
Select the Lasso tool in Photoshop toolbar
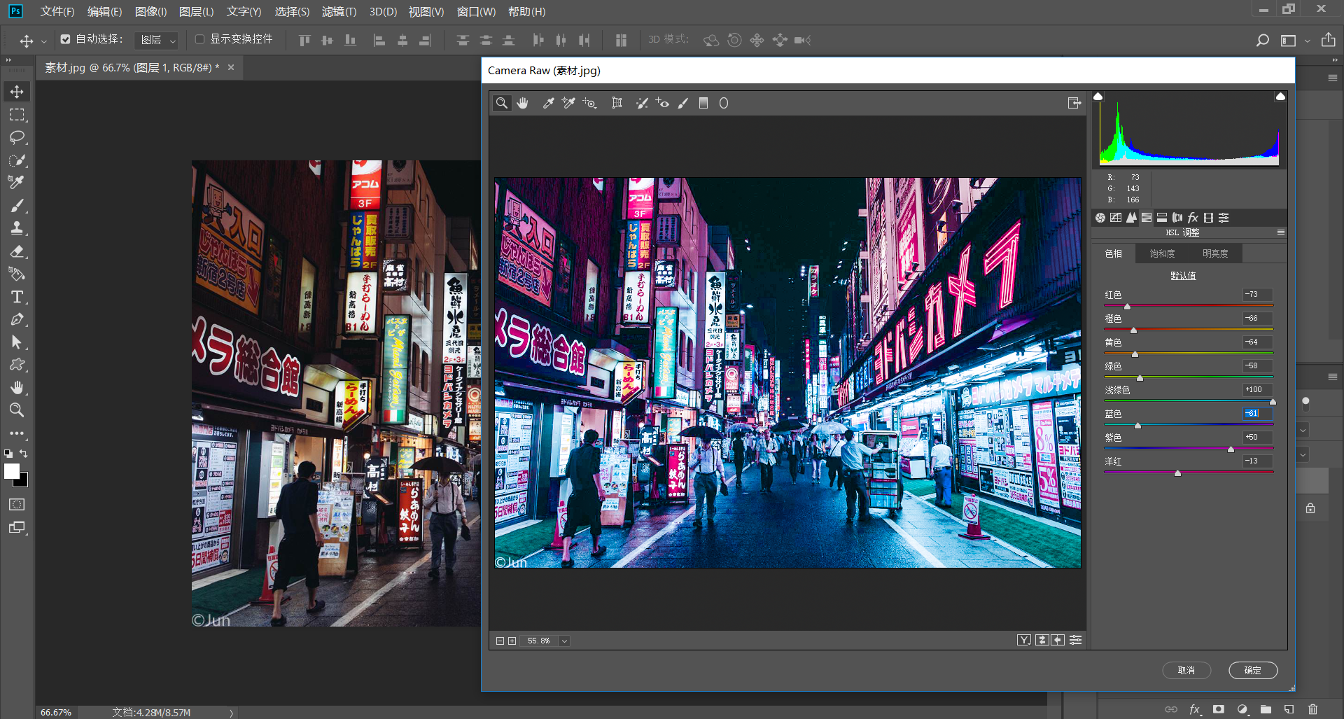[x=17, y=137]
